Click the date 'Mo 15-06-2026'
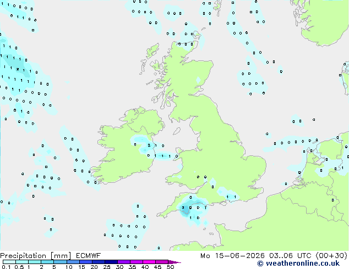The image size is (349, 269). click(232, 256)
